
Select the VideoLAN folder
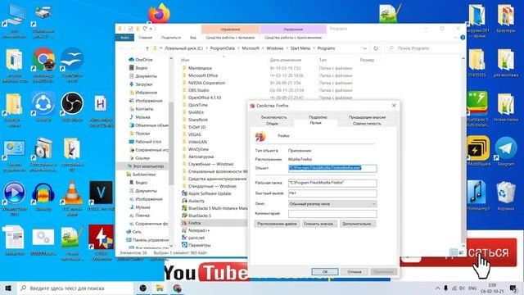point(197,142)
